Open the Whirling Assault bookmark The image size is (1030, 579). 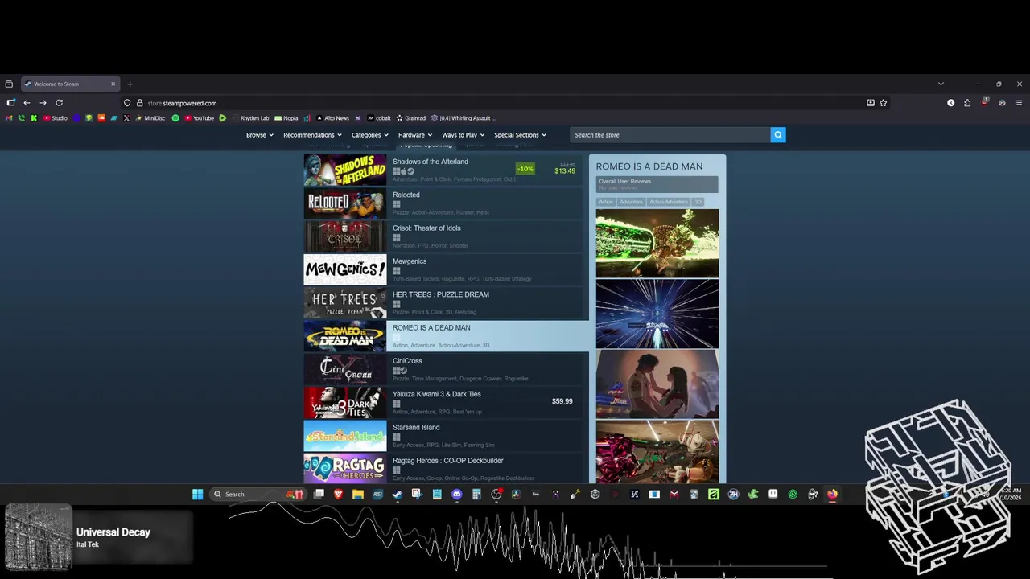point(463,118)
